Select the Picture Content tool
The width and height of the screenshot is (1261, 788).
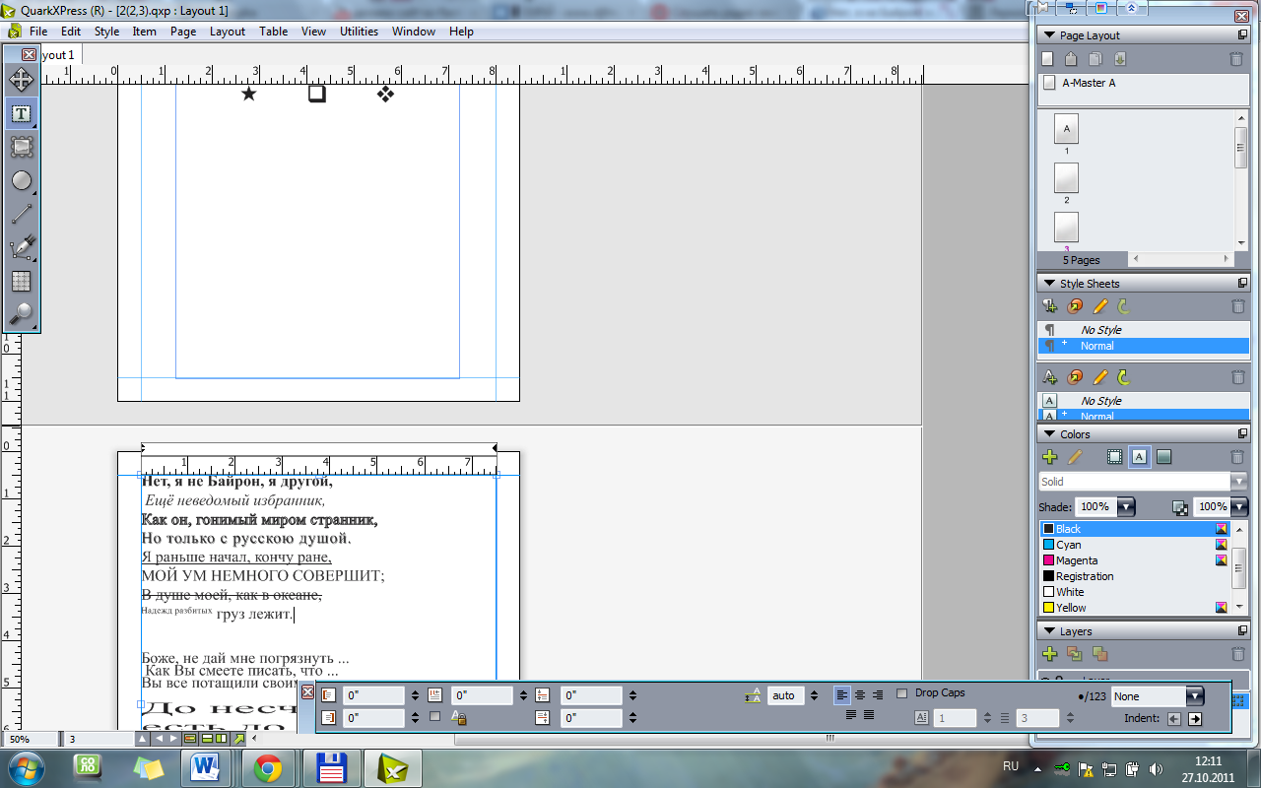[22, 147]
